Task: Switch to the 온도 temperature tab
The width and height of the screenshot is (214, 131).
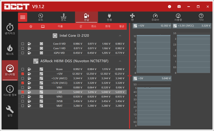Action: pos(63,17)
